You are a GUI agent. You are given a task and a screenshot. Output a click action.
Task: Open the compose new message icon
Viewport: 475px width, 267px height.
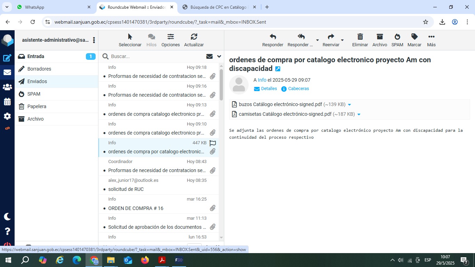(x=7, y=58)
